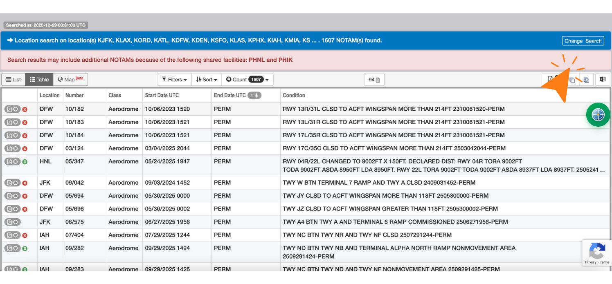Open the document icon for DFW NOTAM 10/182
Viewport: 612px width, 284px height.
pos(9,109)
